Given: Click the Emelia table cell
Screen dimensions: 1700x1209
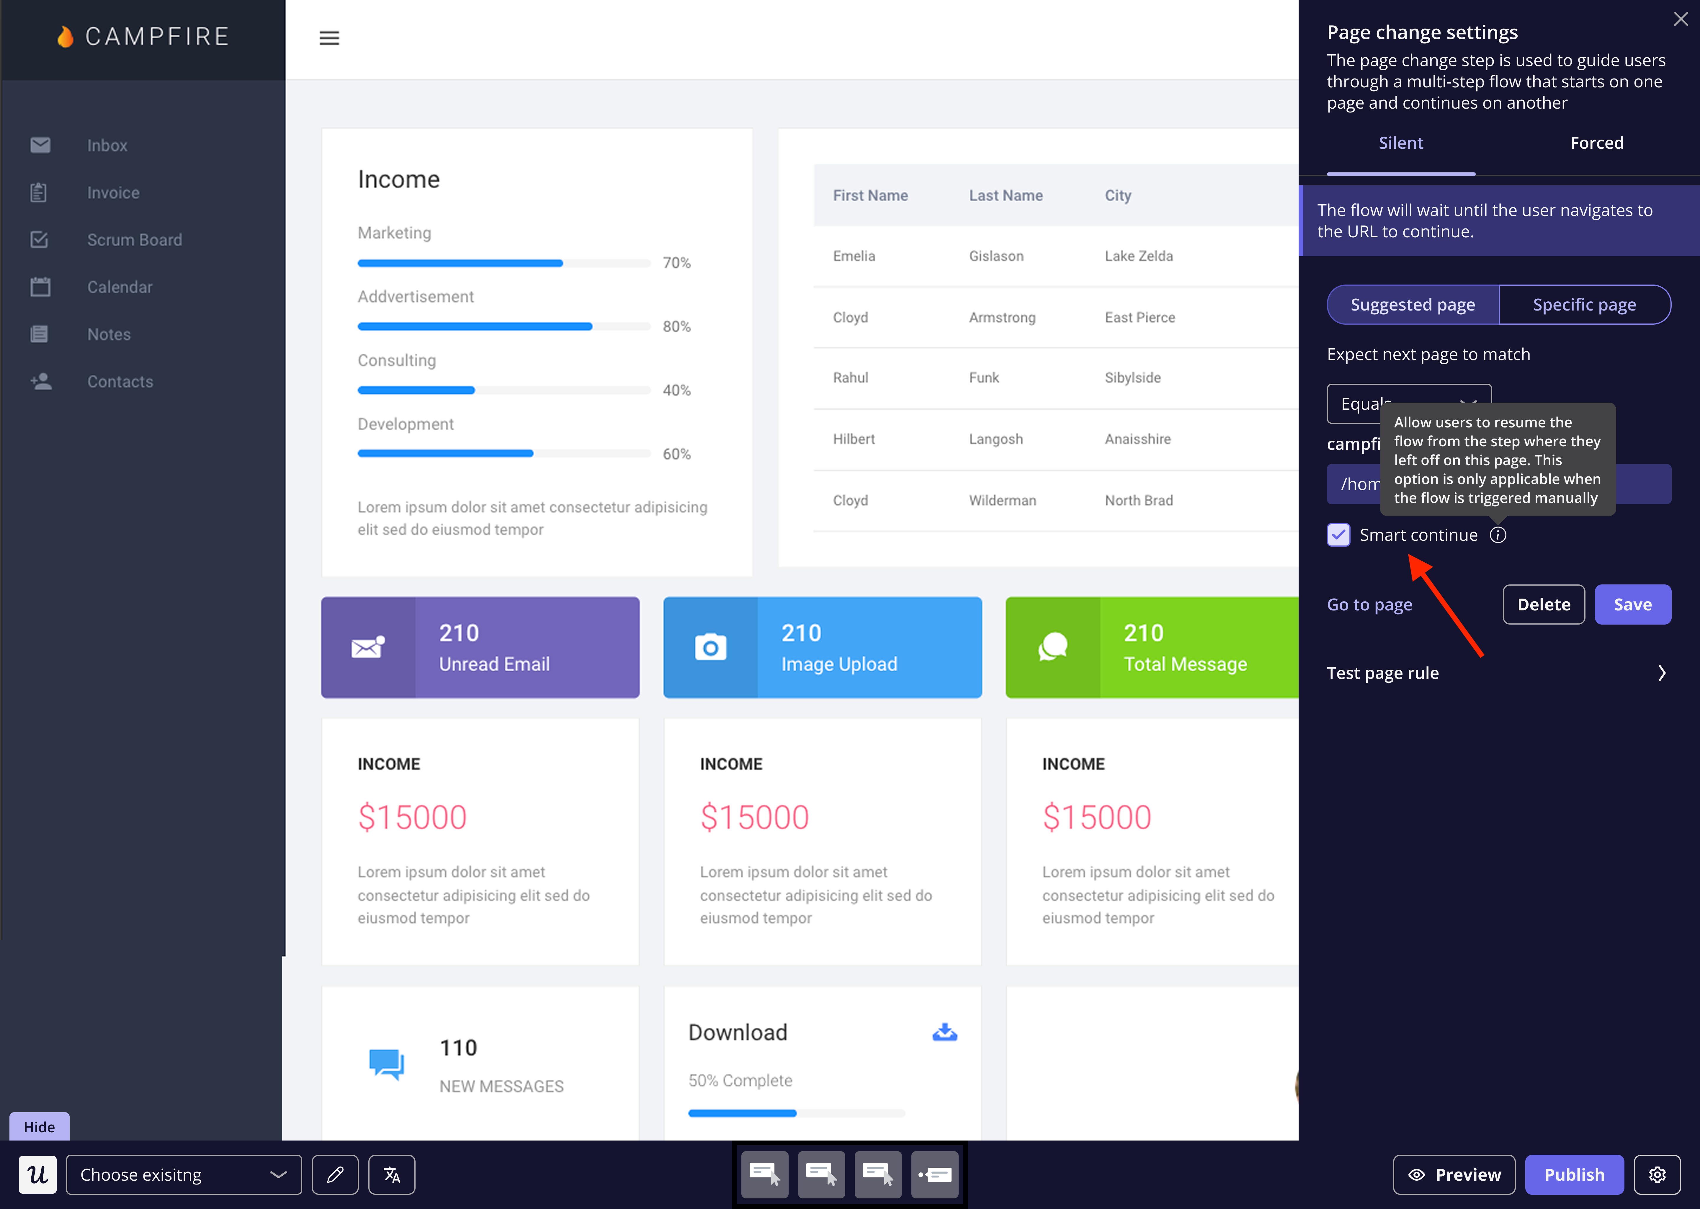Looking at the screenshot, I should coord(854,256).
